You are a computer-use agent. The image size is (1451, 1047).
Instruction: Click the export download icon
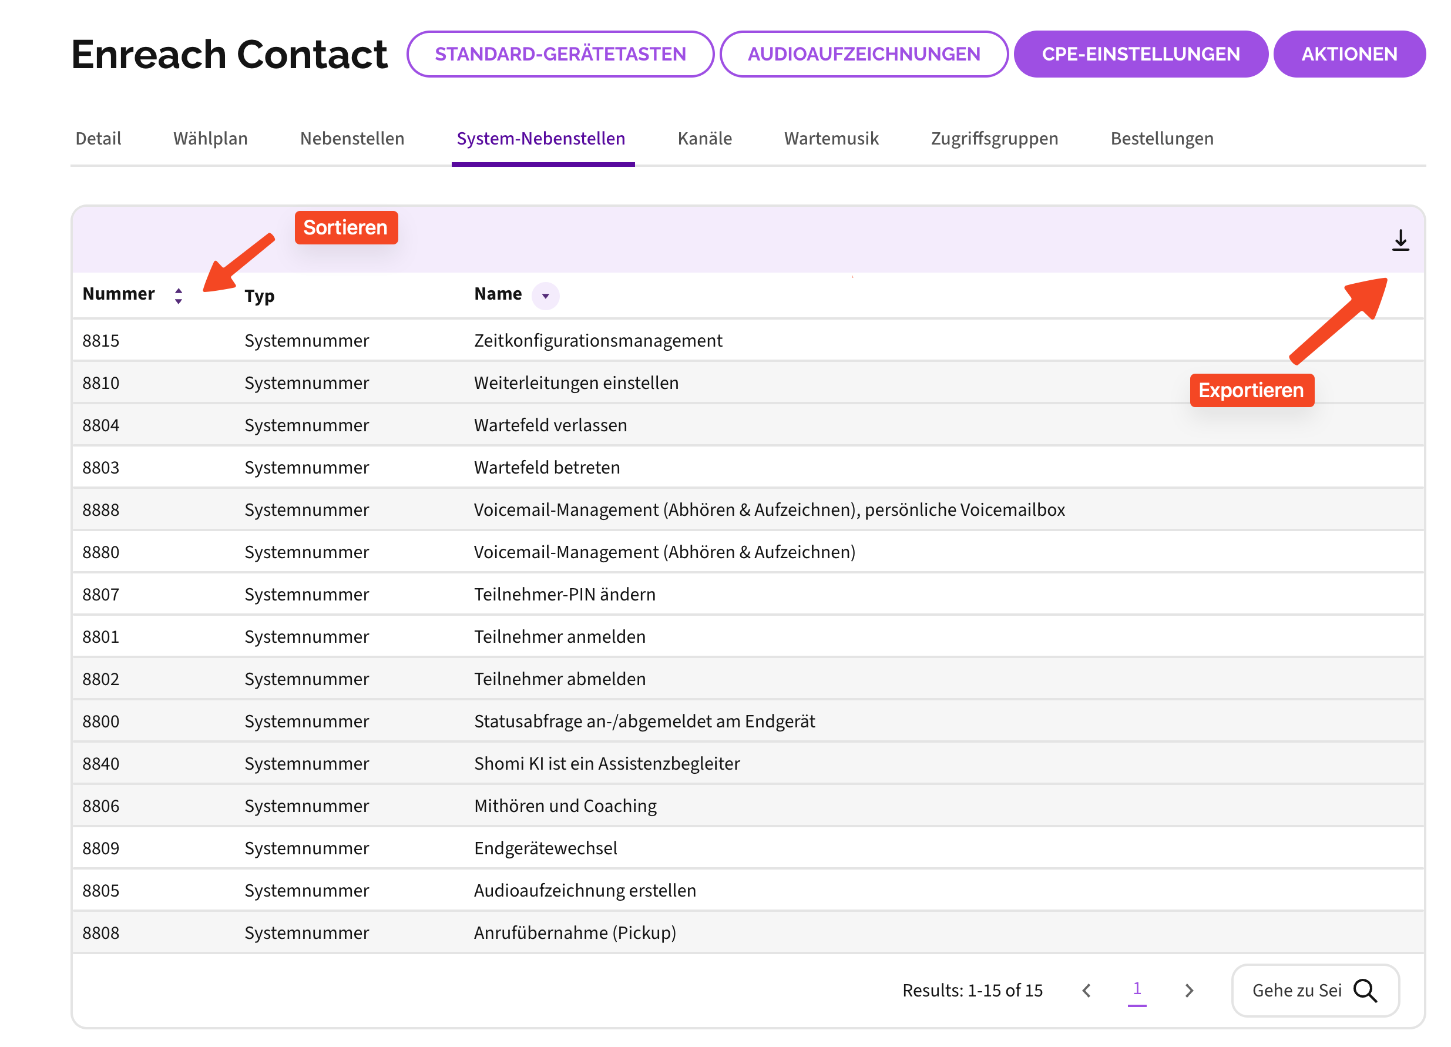point(1400,241)
